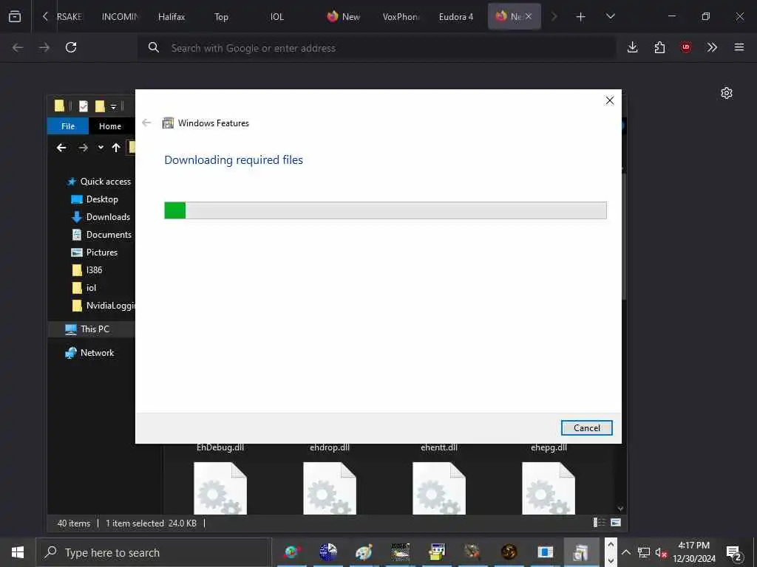The height and width of the screenshot is (567, 757).
Task: Open the browser Downloads panel
Action: 633,47
